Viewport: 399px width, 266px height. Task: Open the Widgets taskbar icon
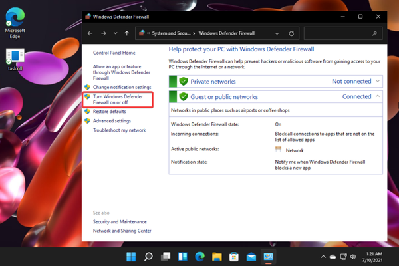click(x=182, y=256)
